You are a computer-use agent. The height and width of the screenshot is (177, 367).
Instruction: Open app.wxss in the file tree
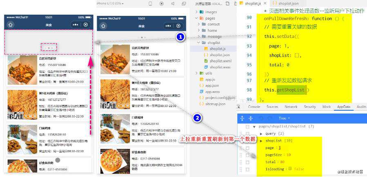(x=213, y=92)
